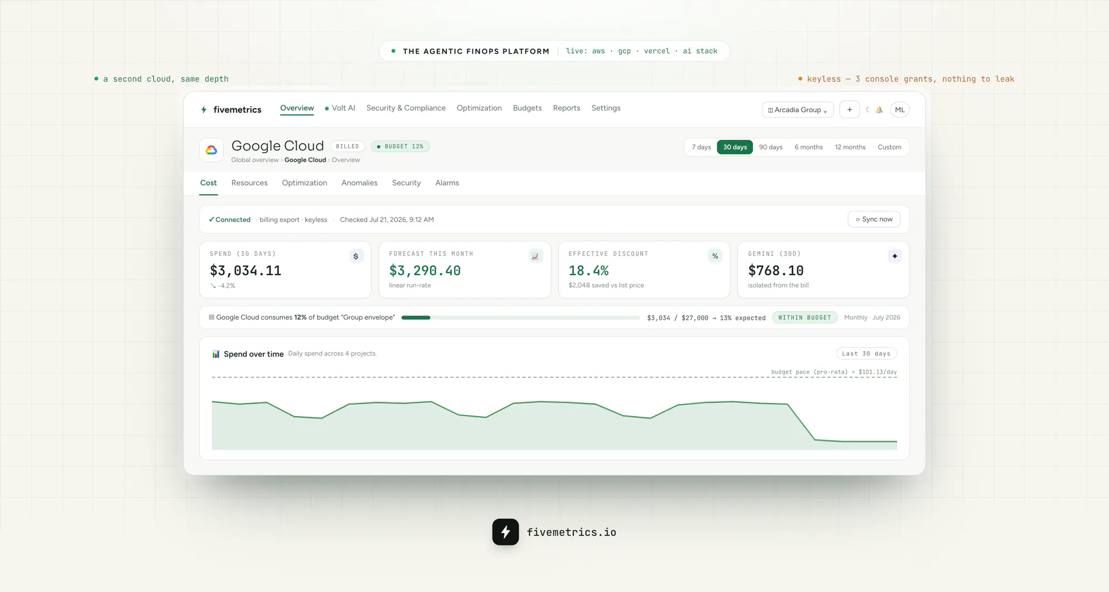Image resolution: width=1109 pixels, height=592 pixels.
Task: Click Global overview breadcrumb link
Action: tap(255, 160)
